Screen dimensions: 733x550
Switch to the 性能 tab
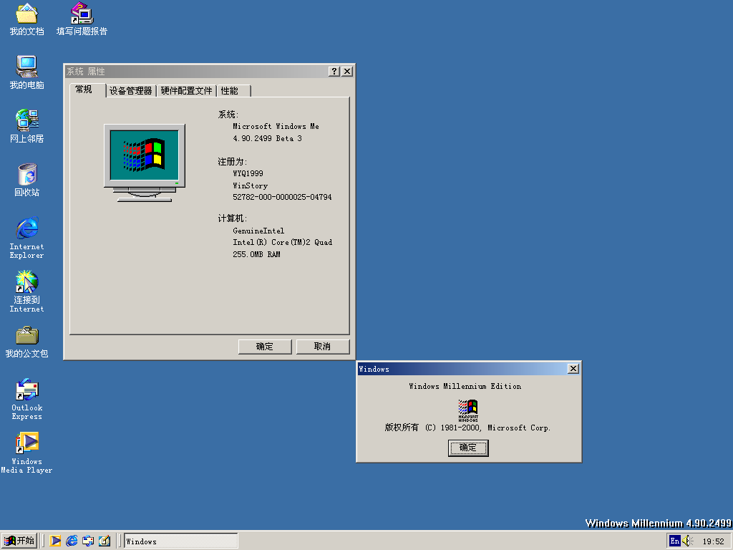(x=234, y=91)
